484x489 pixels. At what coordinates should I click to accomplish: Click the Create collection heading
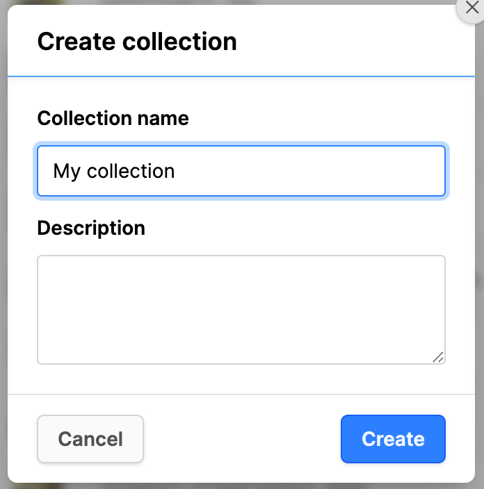pos(137,42)
